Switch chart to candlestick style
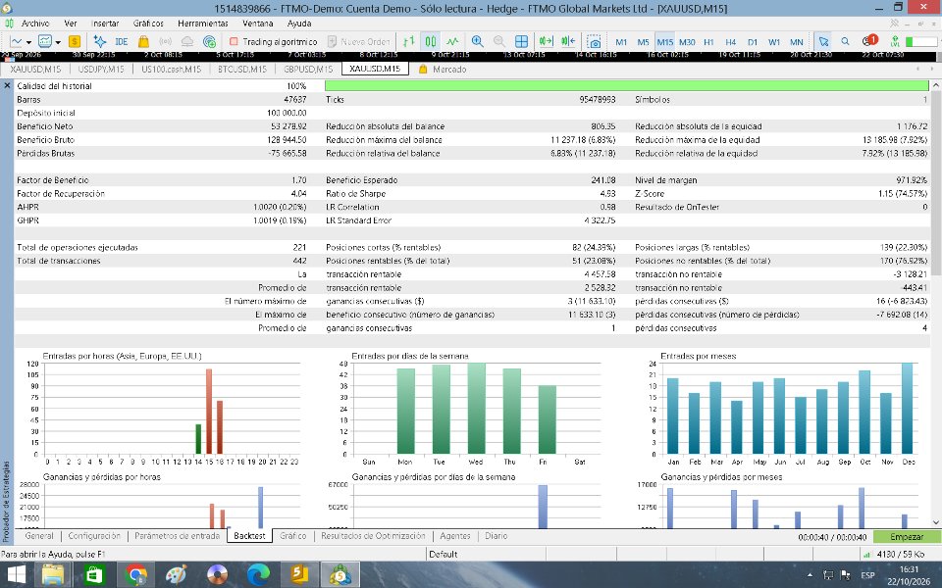The width and height of the screenshot is (942, 588). (x=430, y=41)
